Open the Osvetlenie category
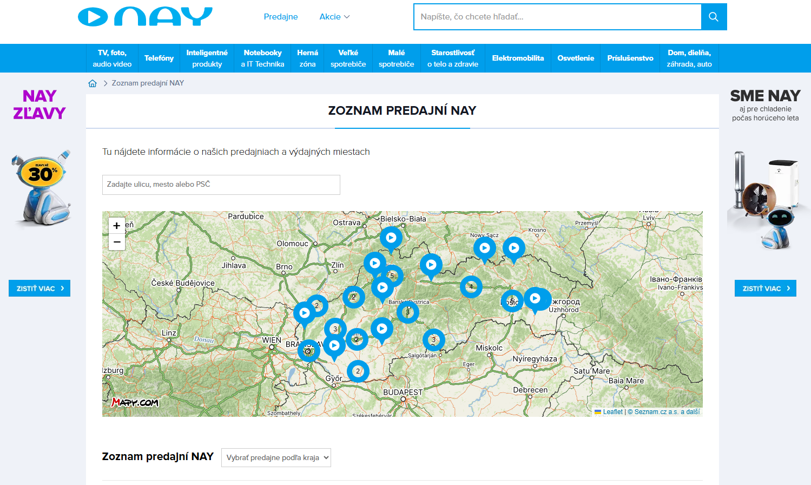This screenshot has width=811, height=485. (576, 58)
